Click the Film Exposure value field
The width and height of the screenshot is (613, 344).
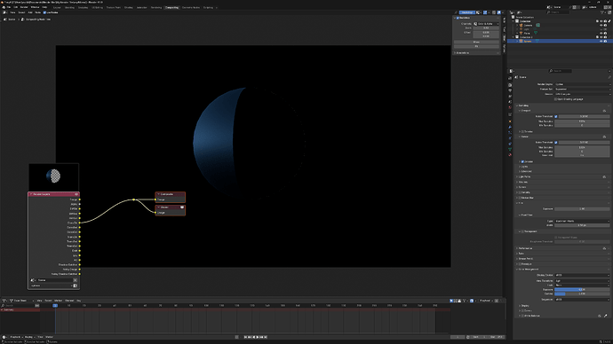(582, 208)
